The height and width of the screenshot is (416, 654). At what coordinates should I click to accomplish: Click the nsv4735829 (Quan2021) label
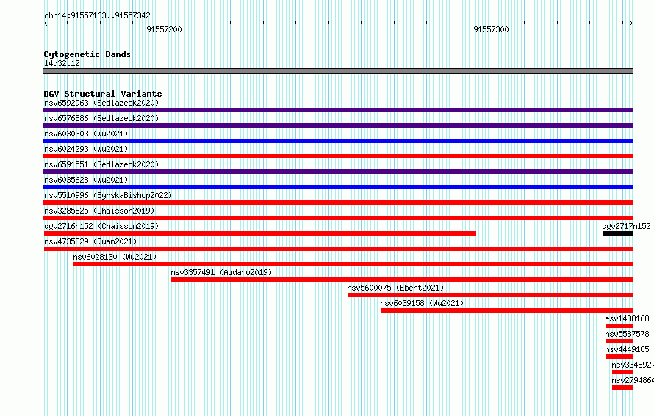(90, 241)
